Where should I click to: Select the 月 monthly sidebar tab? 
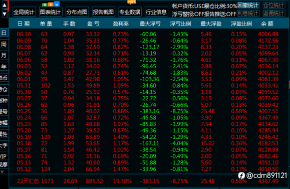(4, 55)
